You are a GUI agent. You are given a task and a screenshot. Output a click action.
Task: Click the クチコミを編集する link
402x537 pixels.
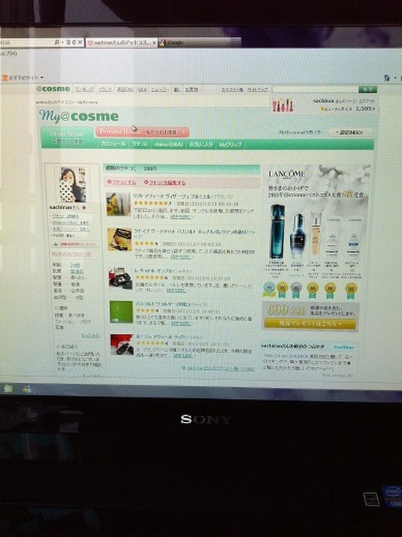[165, 183]
